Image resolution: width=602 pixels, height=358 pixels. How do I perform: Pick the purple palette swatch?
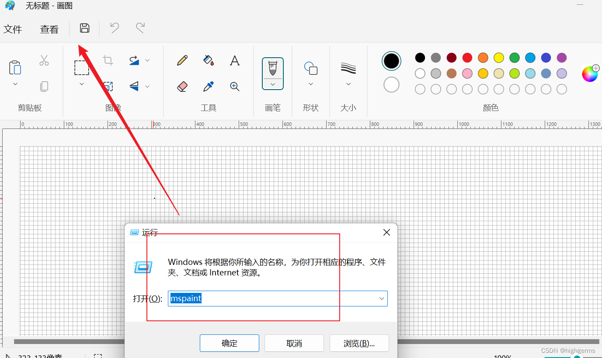(x=562, y=58)
